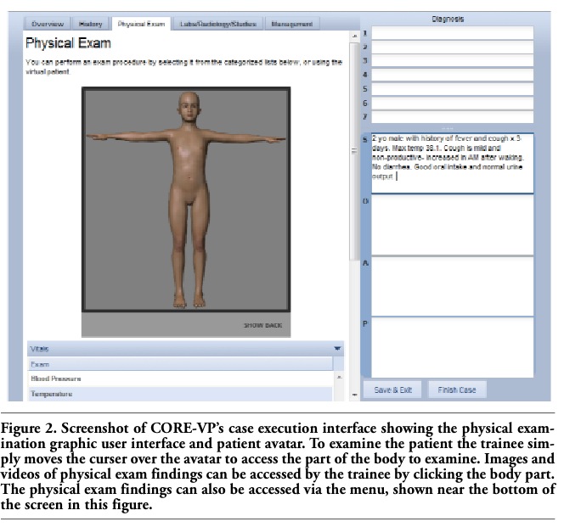564x527 pixels.
Task: Click the first Diagnosis input field
Action: (452, 33)
